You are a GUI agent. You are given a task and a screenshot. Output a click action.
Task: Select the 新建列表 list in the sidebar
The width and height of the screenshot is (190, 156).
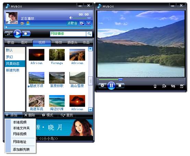tap(15, 70)
